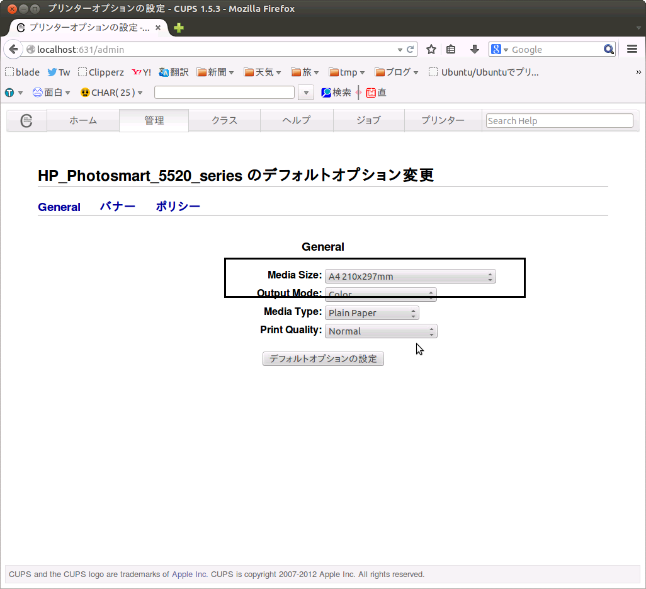
Task: Open the ヘルプ tab
Action: point(297,120)
